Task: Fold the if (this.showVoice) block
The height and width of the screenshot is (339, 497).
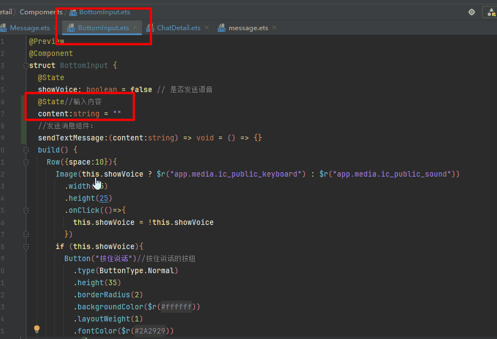Action: click(25, 247)
